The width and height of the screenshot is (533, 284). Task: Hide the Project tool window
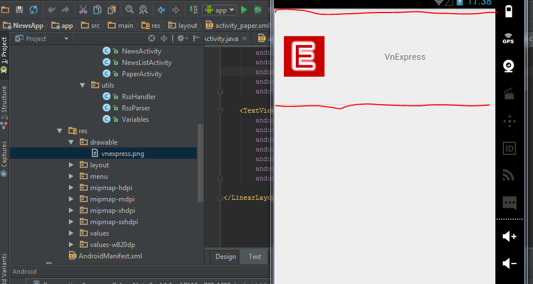[x=196, y=38]
